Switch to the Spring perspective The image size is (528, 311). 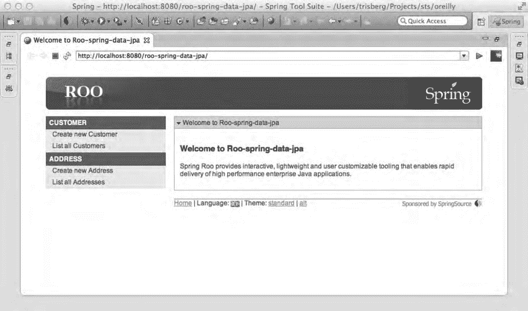pyautogui.click(x=506, y=21)
